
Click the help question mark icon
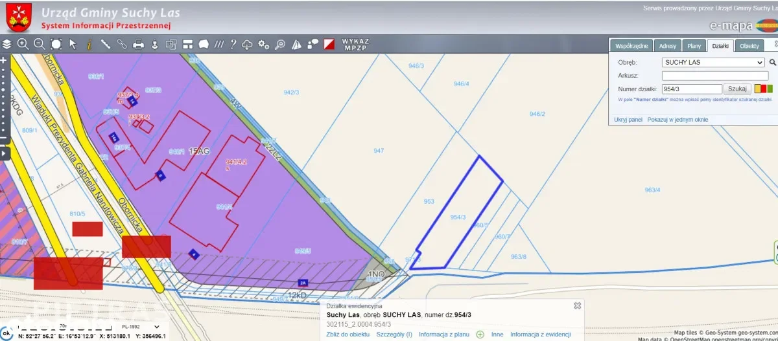click(233, 45)
